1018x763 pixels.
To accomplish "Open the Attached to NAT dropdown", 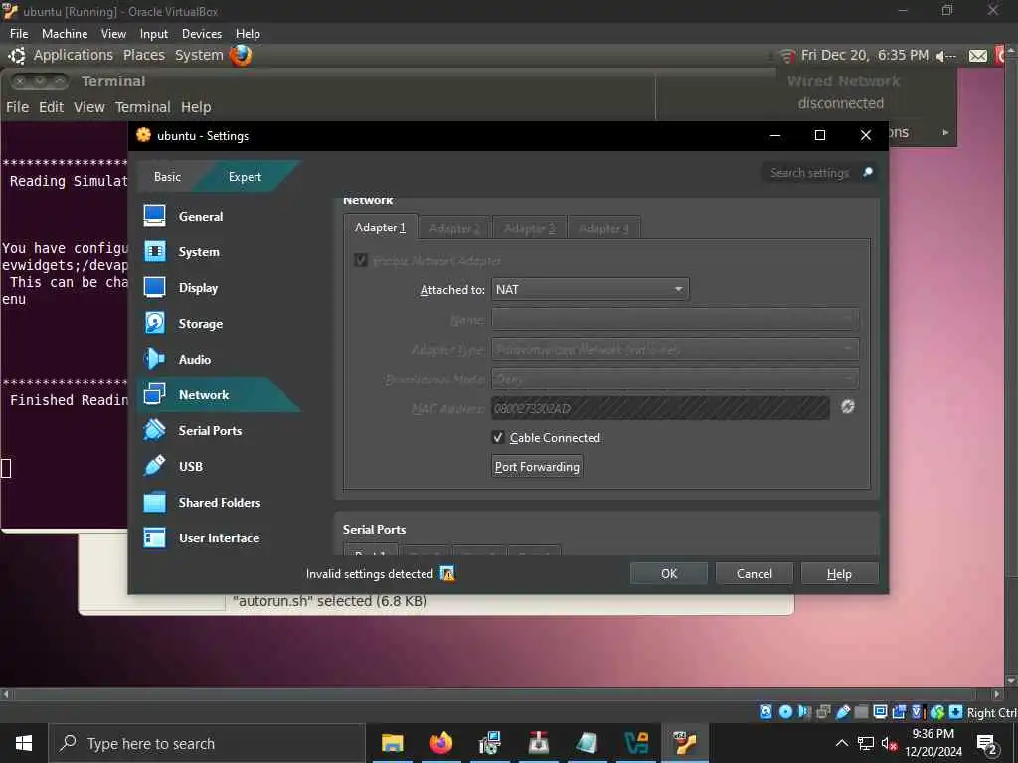I will pos(591,289).
